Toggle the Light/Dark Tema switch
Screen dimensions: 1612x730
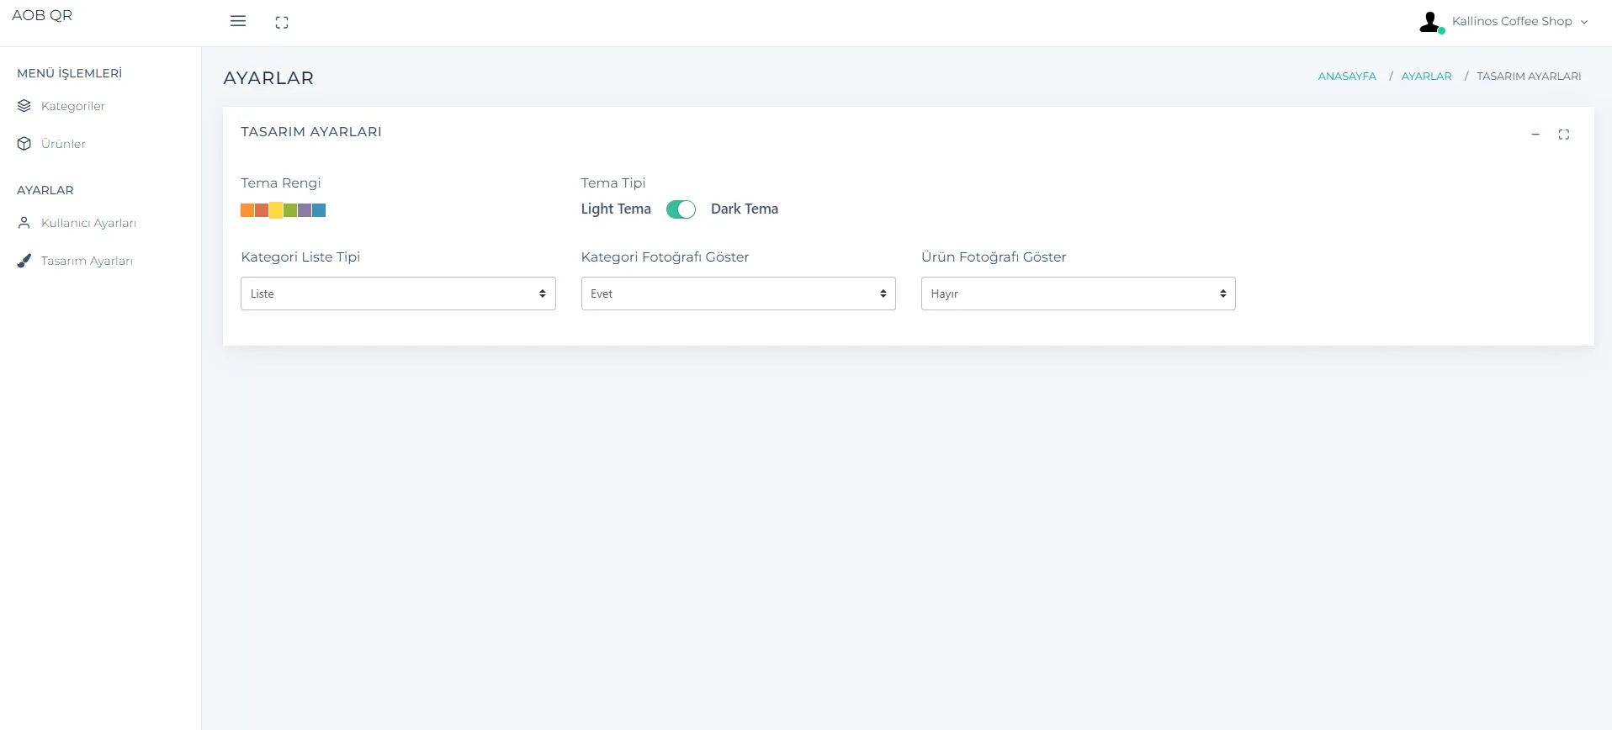pos(681,209)
